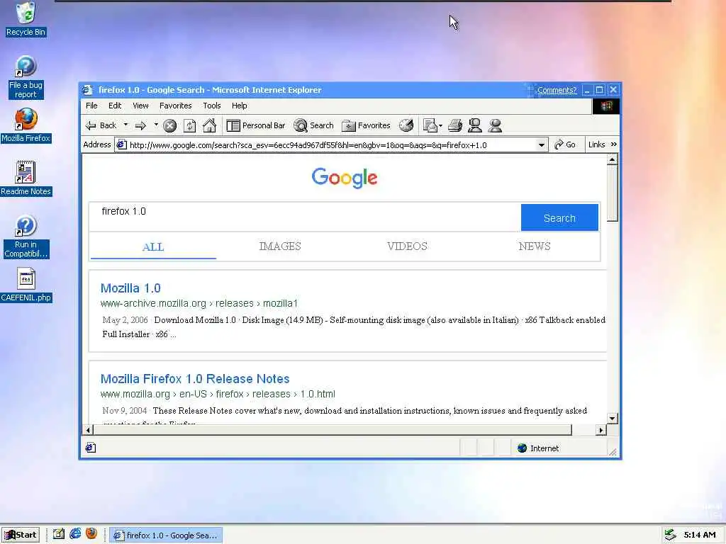This screenshot has width=726, height=544.
Task: Click the firefox 1.0 taskbar button
Action: pos(166,535)
